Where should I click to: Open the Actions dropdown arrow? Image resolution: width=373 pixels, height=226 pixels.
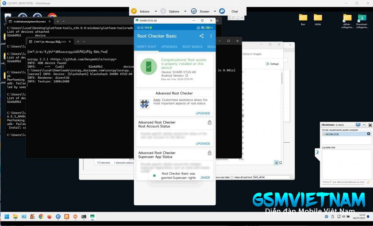pyautogui.click(x=156, y=12)
